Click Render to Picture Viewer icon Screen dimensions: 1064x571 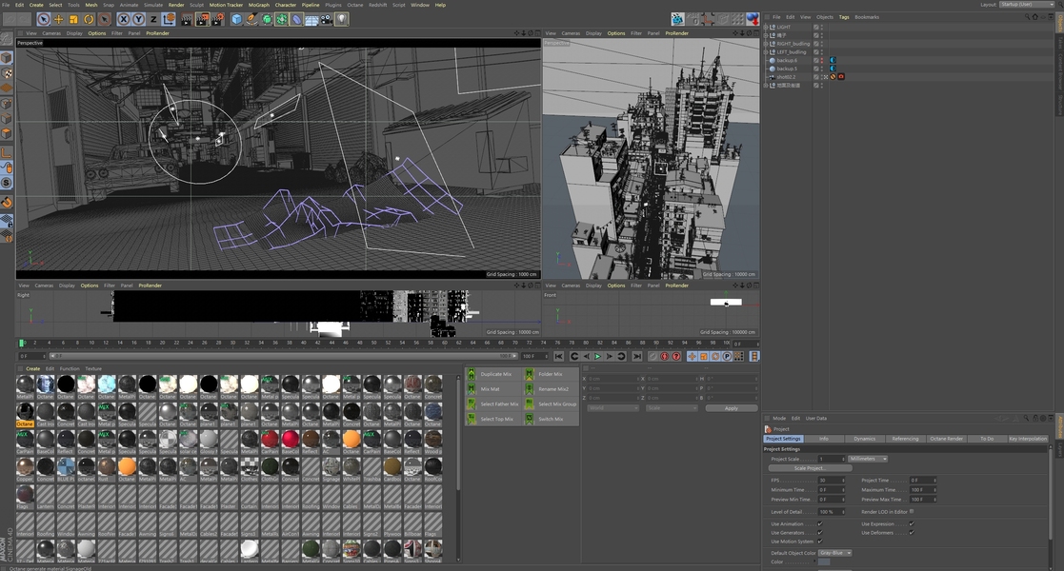pyautogui.click(x=202, y=19)
